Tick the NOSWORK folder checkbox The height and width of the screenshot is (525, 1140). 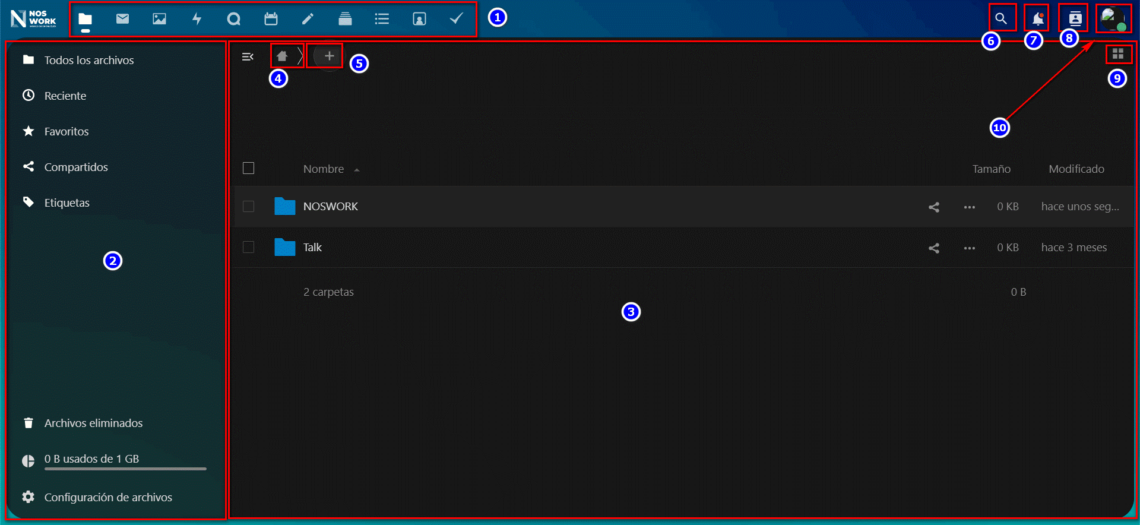249,206
